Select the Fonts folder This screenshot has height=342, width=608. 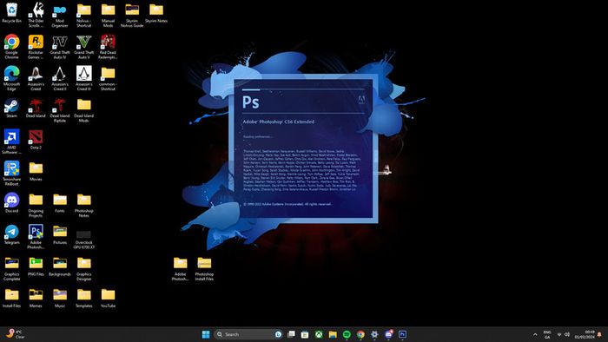click(x=60, y=203)
